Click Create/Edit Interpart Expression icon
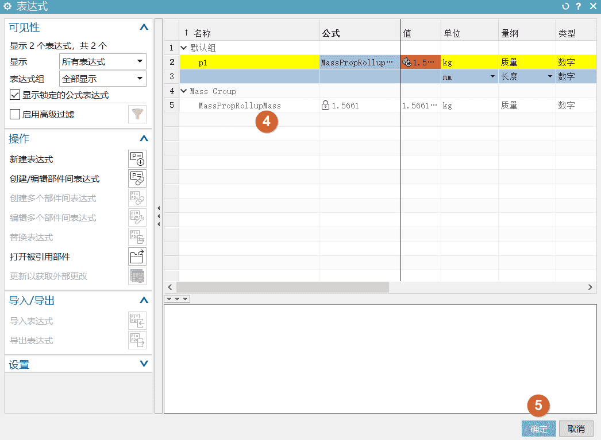The height and width of the screenshot is (440, 601). (x=137, y=178)
